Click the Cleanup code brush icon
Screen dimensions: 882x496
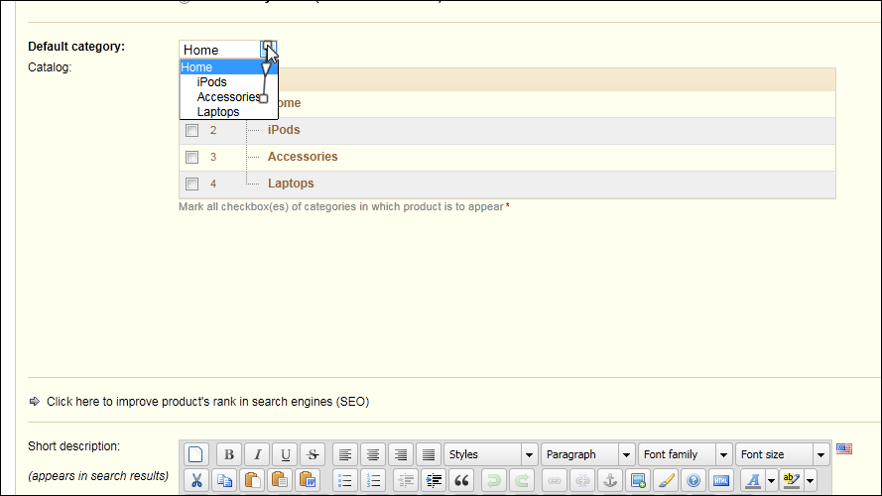[x=666, y=481]
